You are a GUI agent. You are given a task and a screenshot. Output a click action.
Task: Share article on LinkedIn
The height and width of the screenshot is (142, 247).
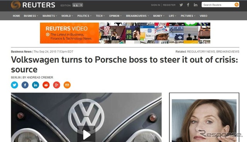pos(36,85)
